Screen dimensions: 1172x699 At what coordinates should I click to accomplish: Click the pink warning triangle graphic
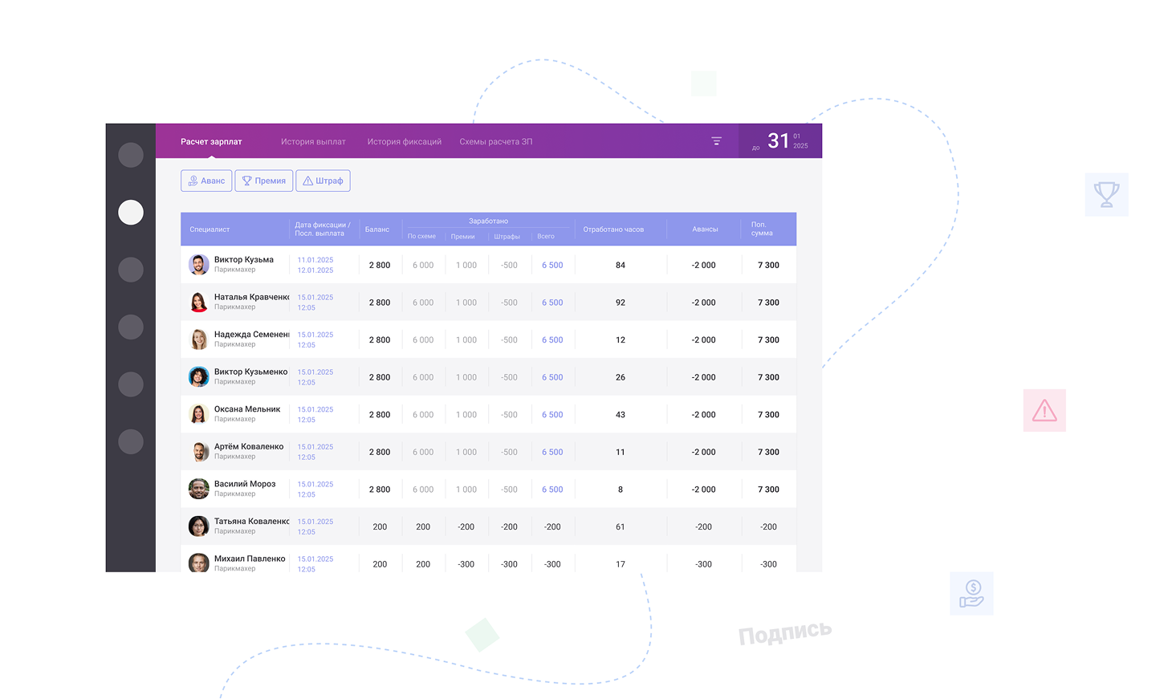(1044, 409)
